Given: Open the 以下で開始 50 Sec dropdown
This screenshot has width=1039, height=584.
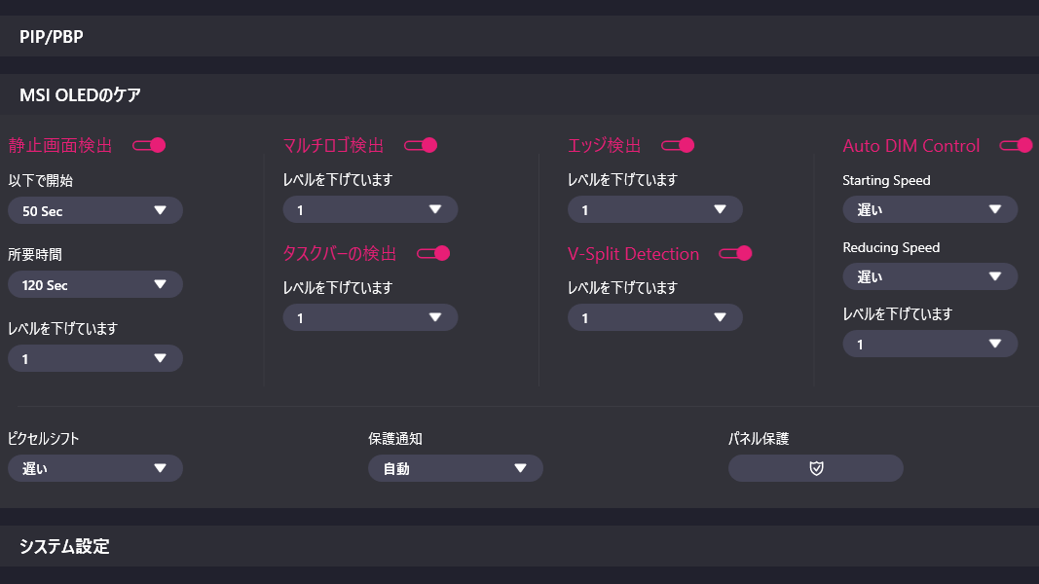Looking at the screenshot, I should coord(95,210).
